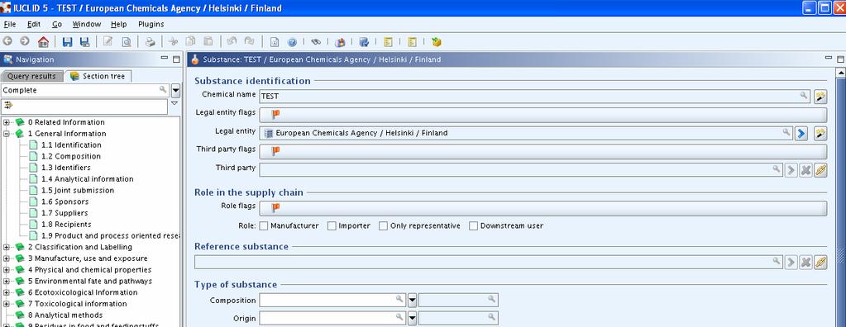The height and width of the screenshot is (327, 846).
Task: Click the Legal entity flags orange flag
Action: tap(275, 114)
